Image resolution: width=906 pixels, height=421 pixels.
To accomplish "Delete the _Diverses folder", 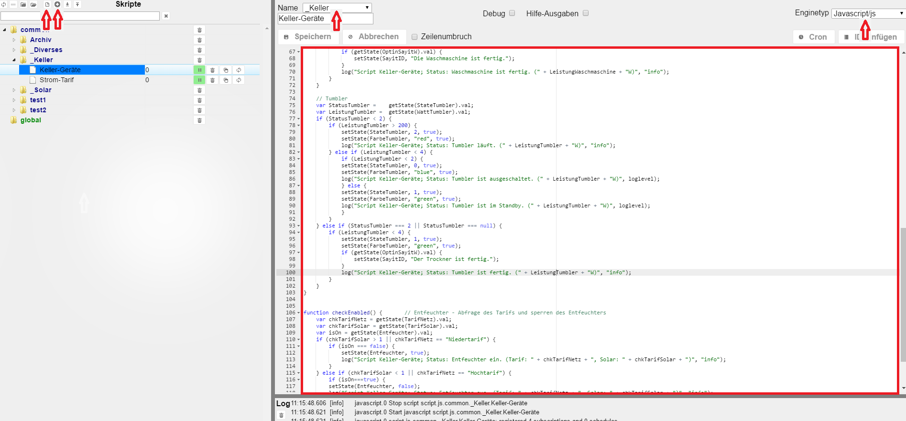I will [200, 50].
